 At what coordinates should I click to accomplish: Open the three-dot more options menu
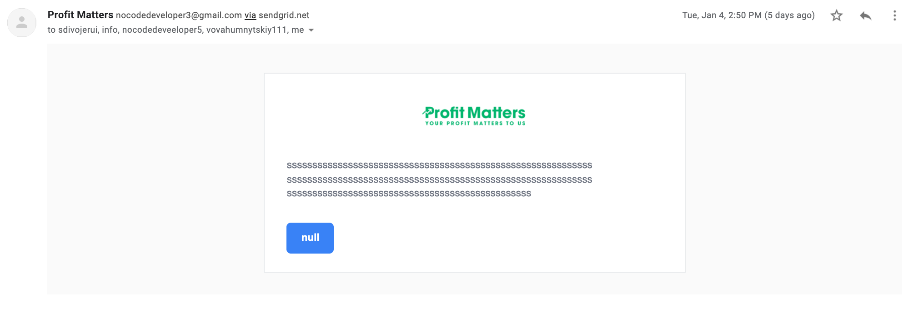tap(894, 16)
